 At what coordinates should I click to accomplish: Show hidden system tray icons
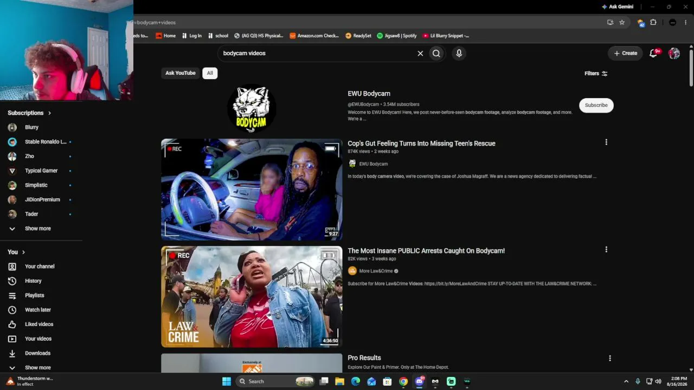626,381
